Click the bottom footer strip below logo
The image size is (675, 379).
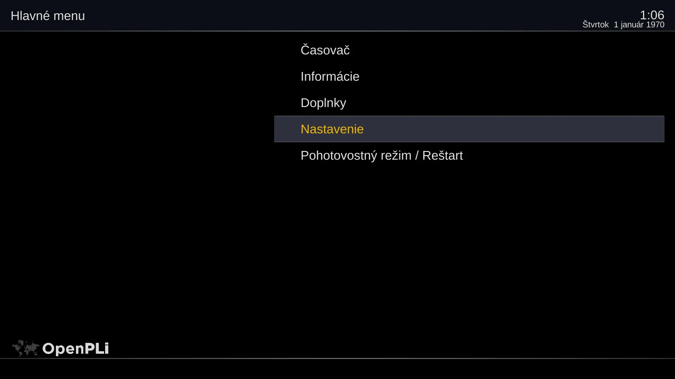click(x=337, y=369)
